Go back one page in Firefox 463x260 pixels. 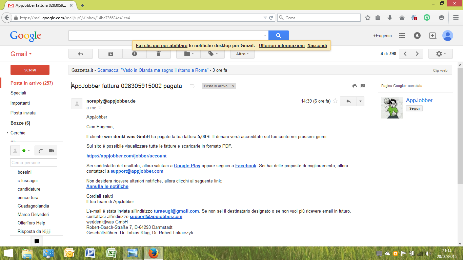(x=7, y=18)
